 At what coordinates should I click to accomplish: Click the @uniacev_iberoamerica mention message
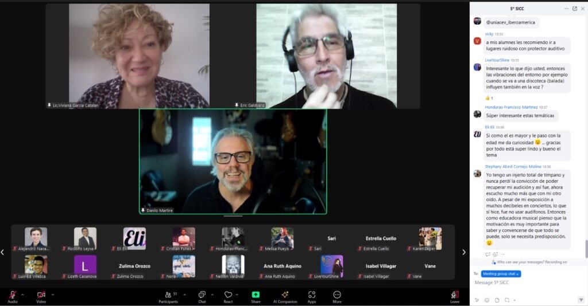(x=510, y=22)
